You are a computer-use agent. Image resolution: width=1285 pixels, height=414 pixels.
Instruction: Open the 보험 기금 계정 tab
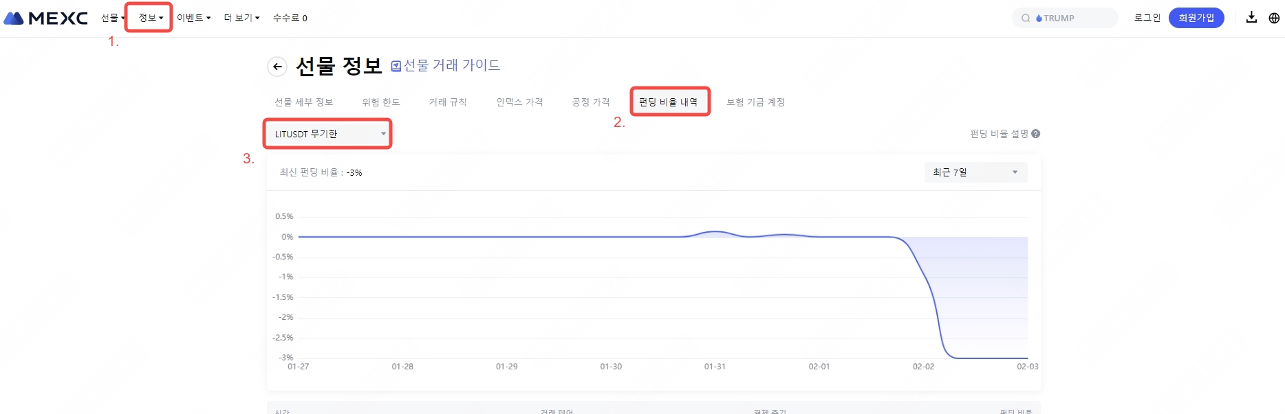(755, 102)
